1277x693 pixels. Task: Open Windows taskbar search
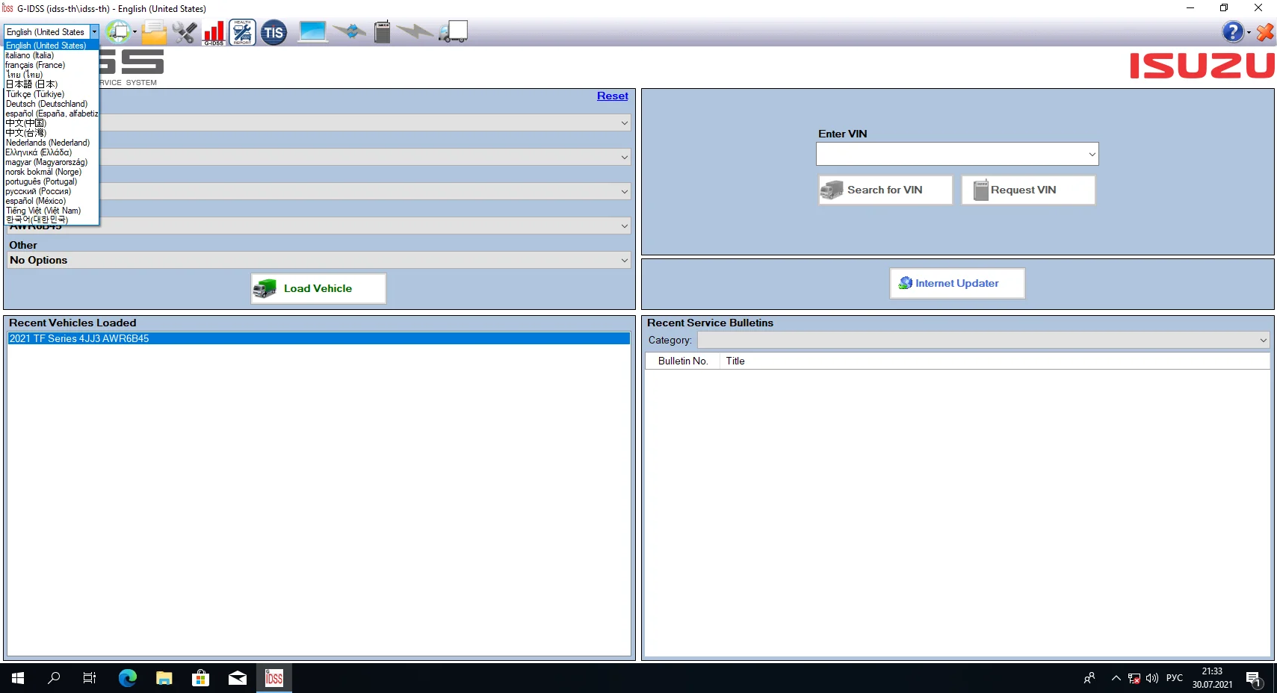click(x=54, y=678)
